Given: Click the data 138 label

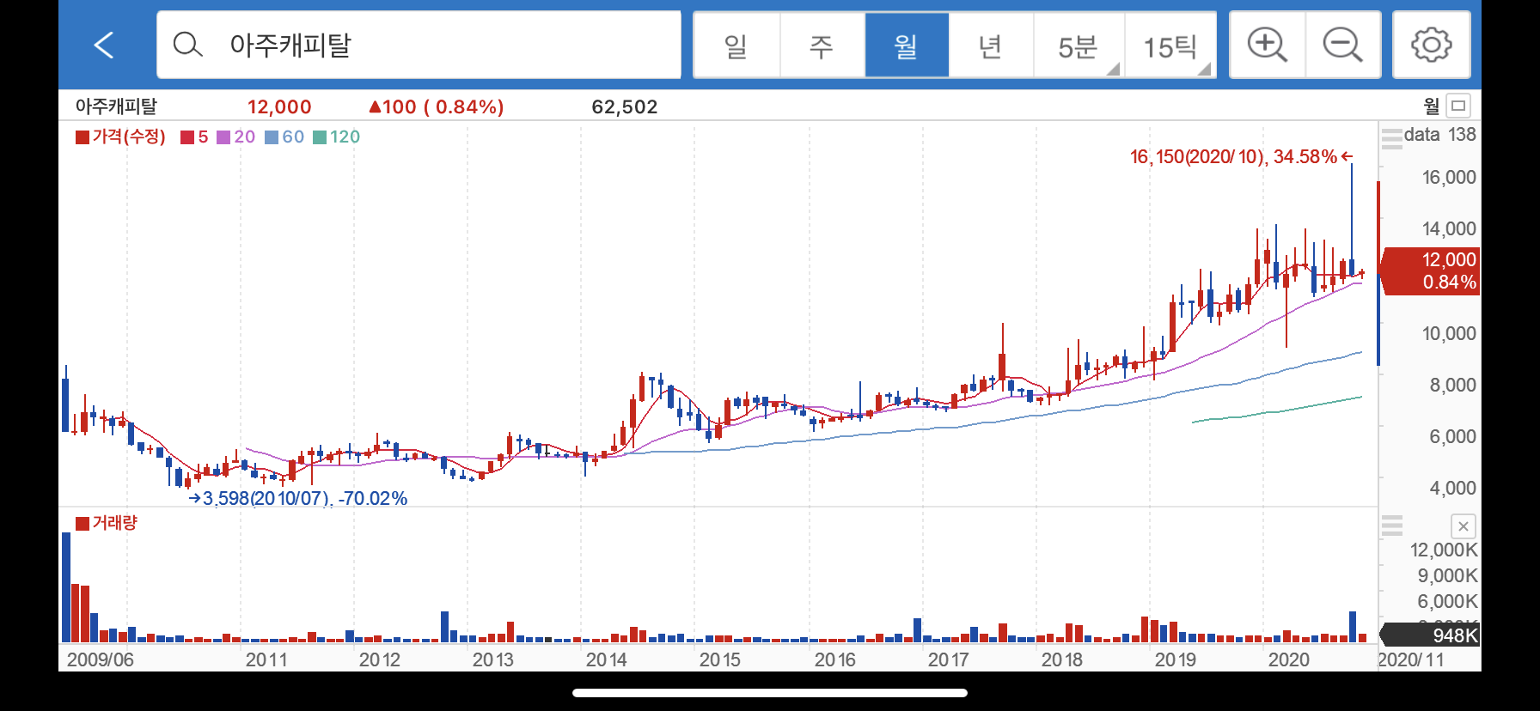Looking at the screenshot, I should [1440, 135].
